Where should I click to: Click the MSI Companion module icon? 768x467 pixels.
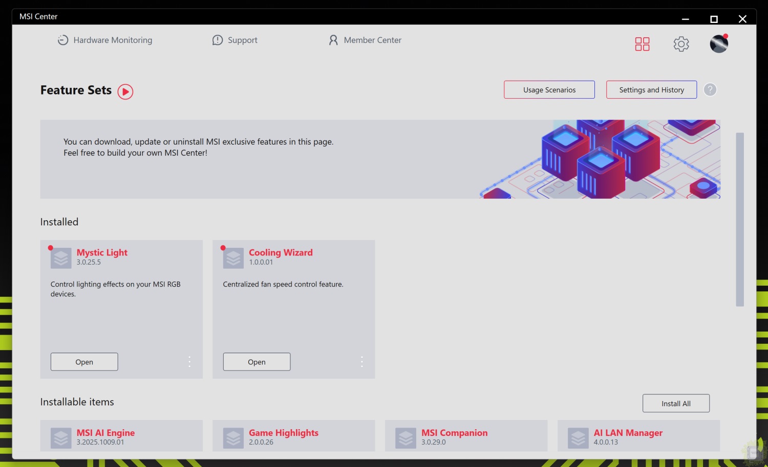[406, 438]
